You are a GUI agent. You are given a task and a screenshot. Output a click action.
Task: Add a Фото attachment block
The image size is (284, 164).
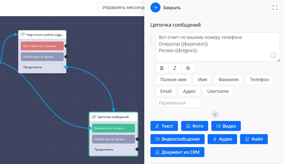[195, 126]
